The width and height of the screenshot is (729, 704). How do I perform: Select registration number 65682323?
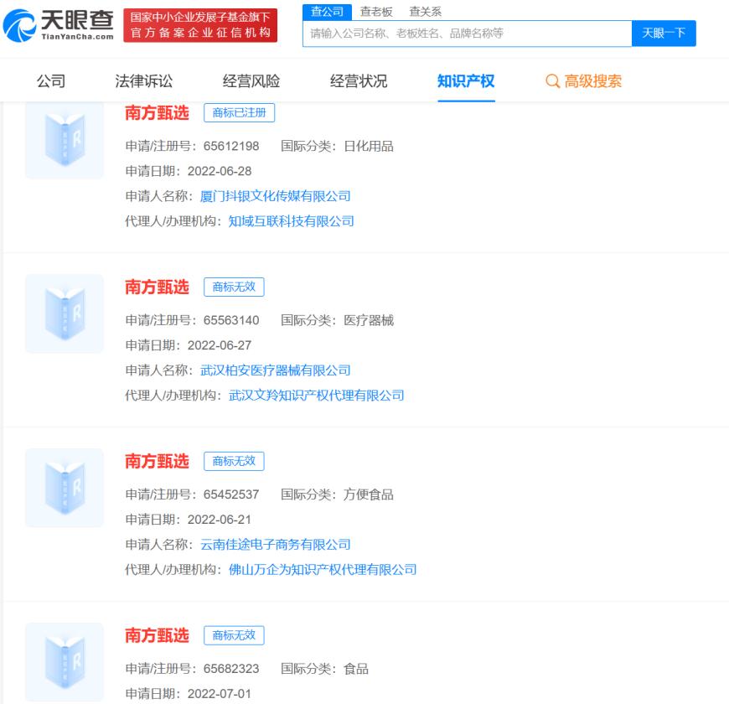(x=231, y=669)
